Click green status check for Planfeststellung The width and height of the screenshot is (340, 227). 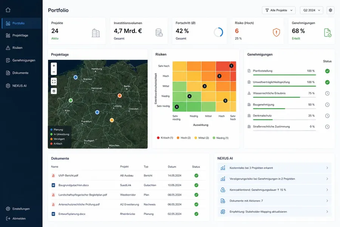pos(327,71)
